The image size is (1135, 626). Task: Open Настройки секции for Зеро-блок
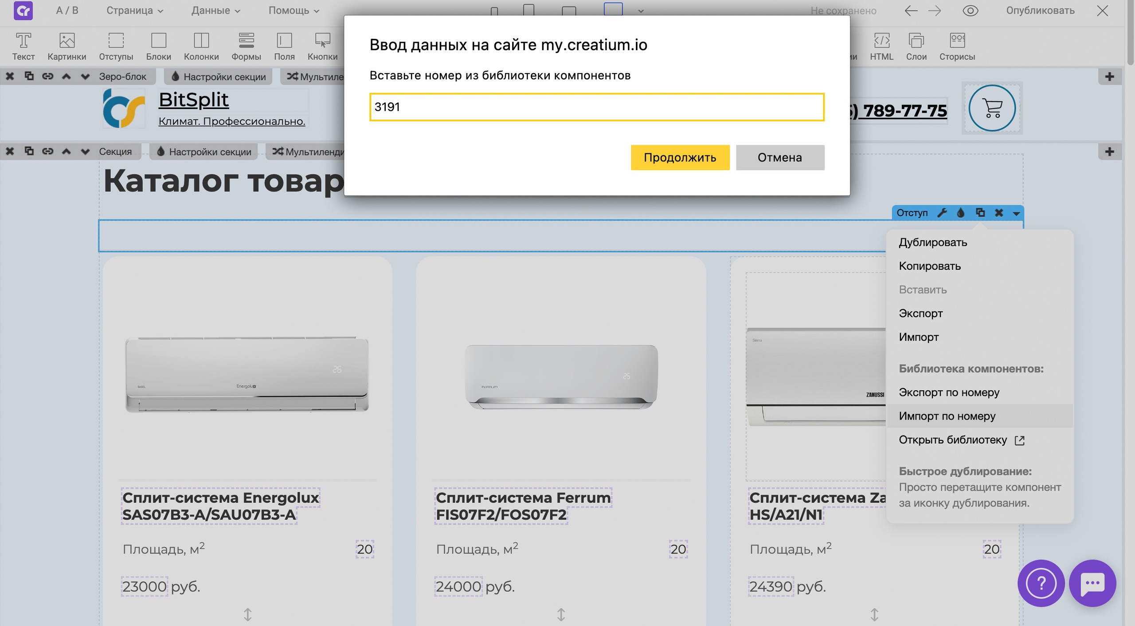[x=219, y=77]
